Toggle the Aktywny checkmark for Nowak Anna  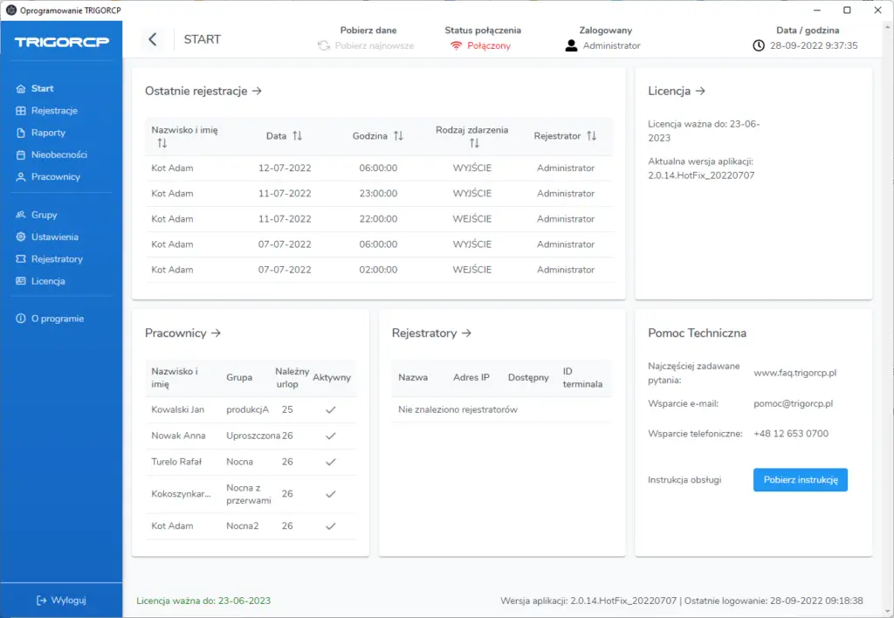point(330,436)
